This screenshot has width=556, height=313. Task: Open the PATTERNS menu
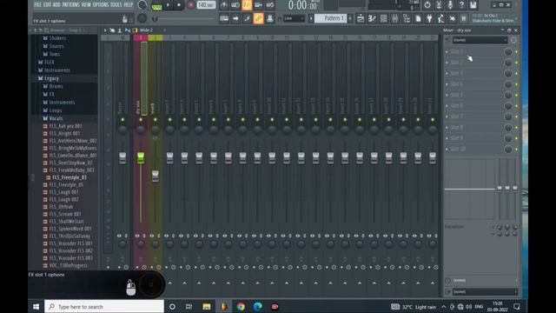click(x=71, y=5)
